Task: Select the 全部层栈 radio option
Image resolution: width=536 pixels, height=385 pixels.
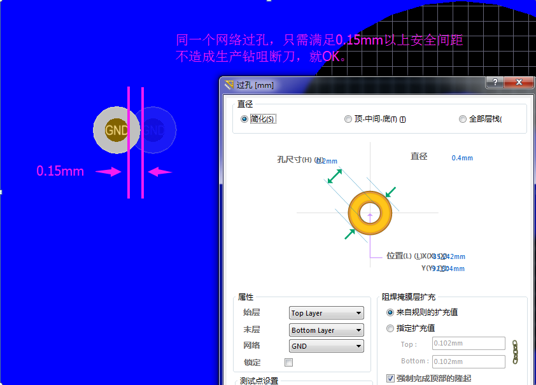Action: (x=463, y=119)
